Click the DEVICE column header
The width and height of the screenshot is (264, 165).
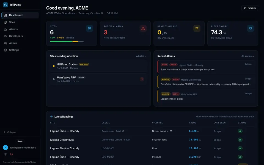tap(106, 123)
